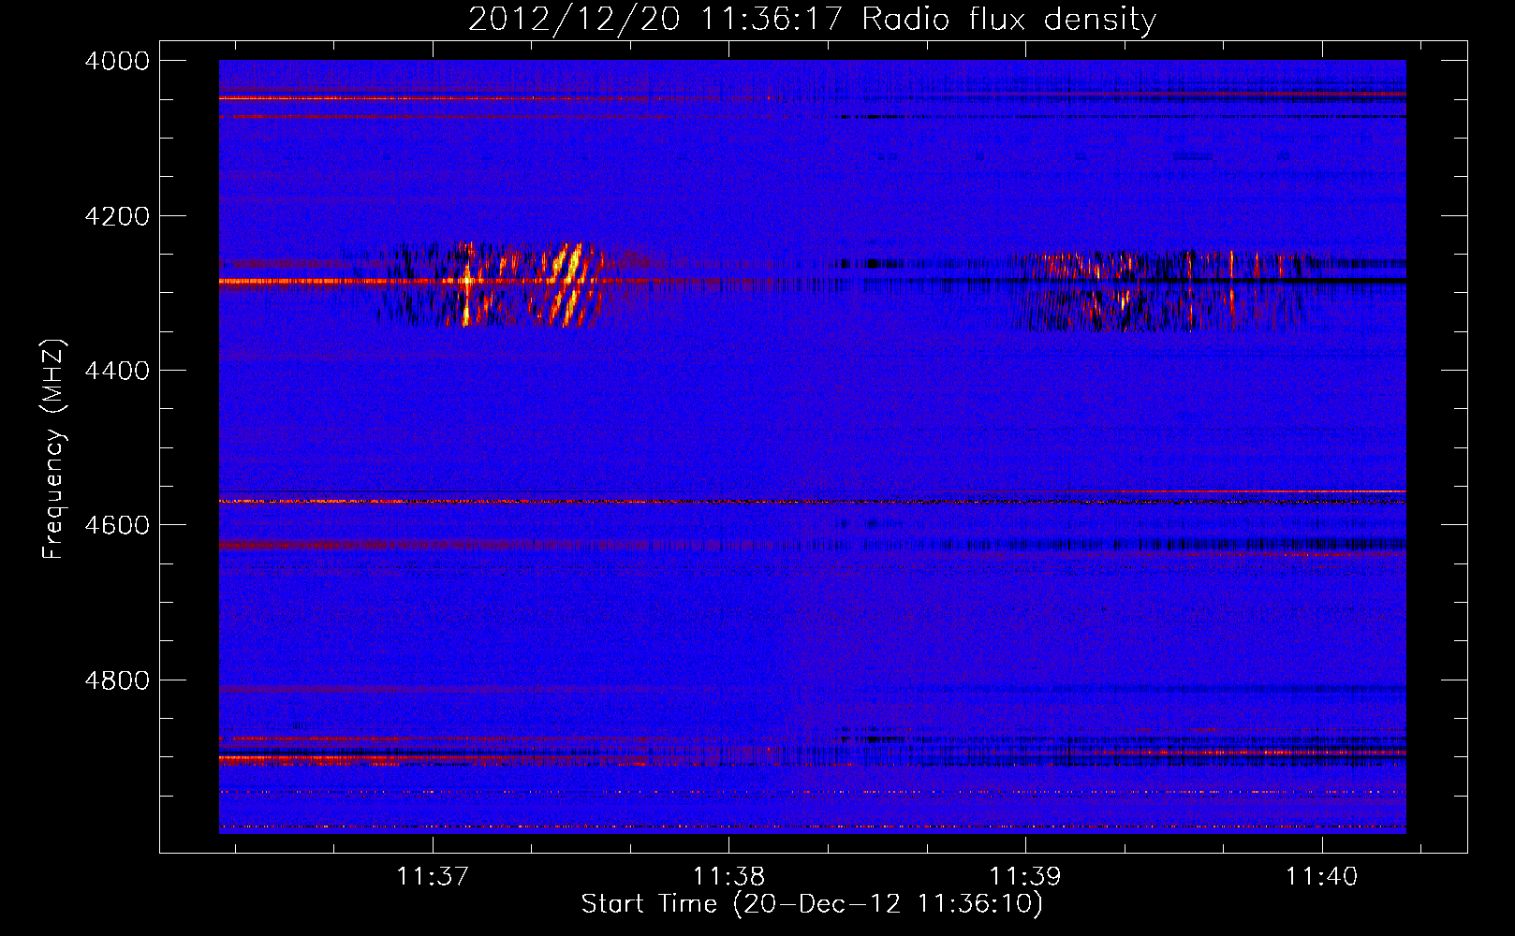Click the 11:37 time tick label

point(432,877)
